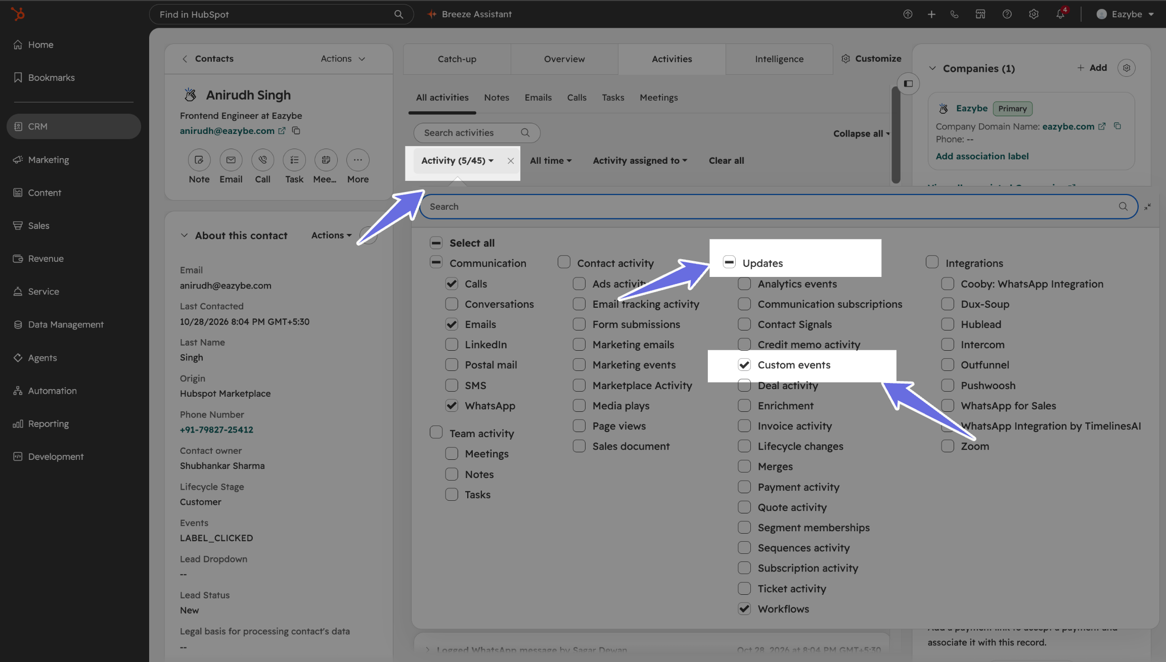Uncheck the Custom events checkbox
The width and height of the screenshot is (1166, 662).
(x=744, y=365)
